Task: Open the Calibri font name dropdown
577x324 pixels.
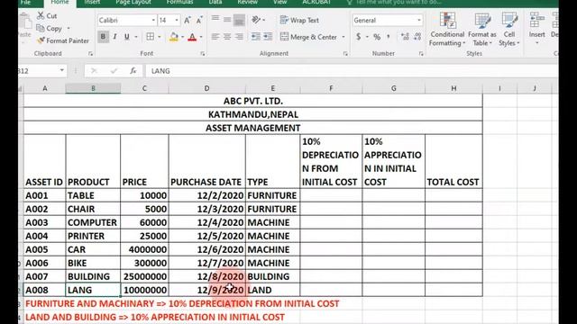Action: pyautogui.click(x=153, y=20)
